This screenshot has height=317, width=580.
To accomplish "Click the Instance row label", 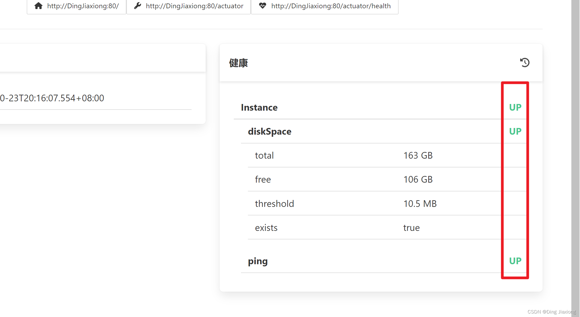I will tap(259, 107).
